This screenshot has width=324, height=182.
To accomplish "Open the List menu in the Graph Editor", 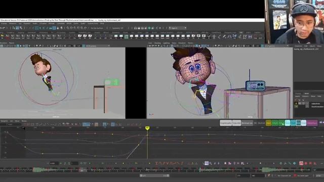I will pos(11,121).
